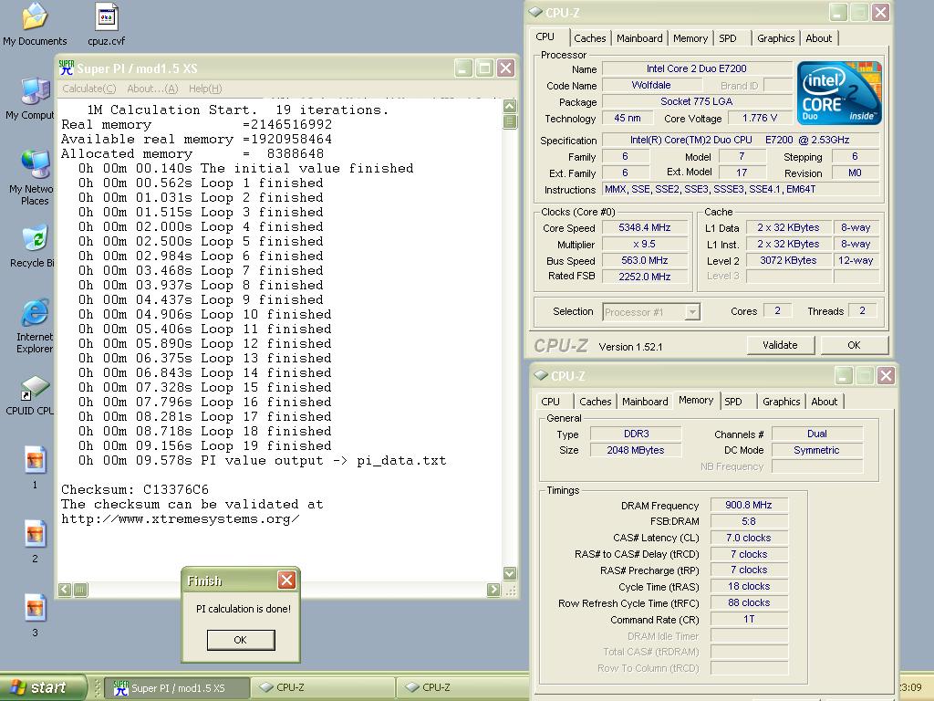Screen dimensions: 934x701
Task: Switch to About tab in upper CPU-Z
Action: point(818,38)
